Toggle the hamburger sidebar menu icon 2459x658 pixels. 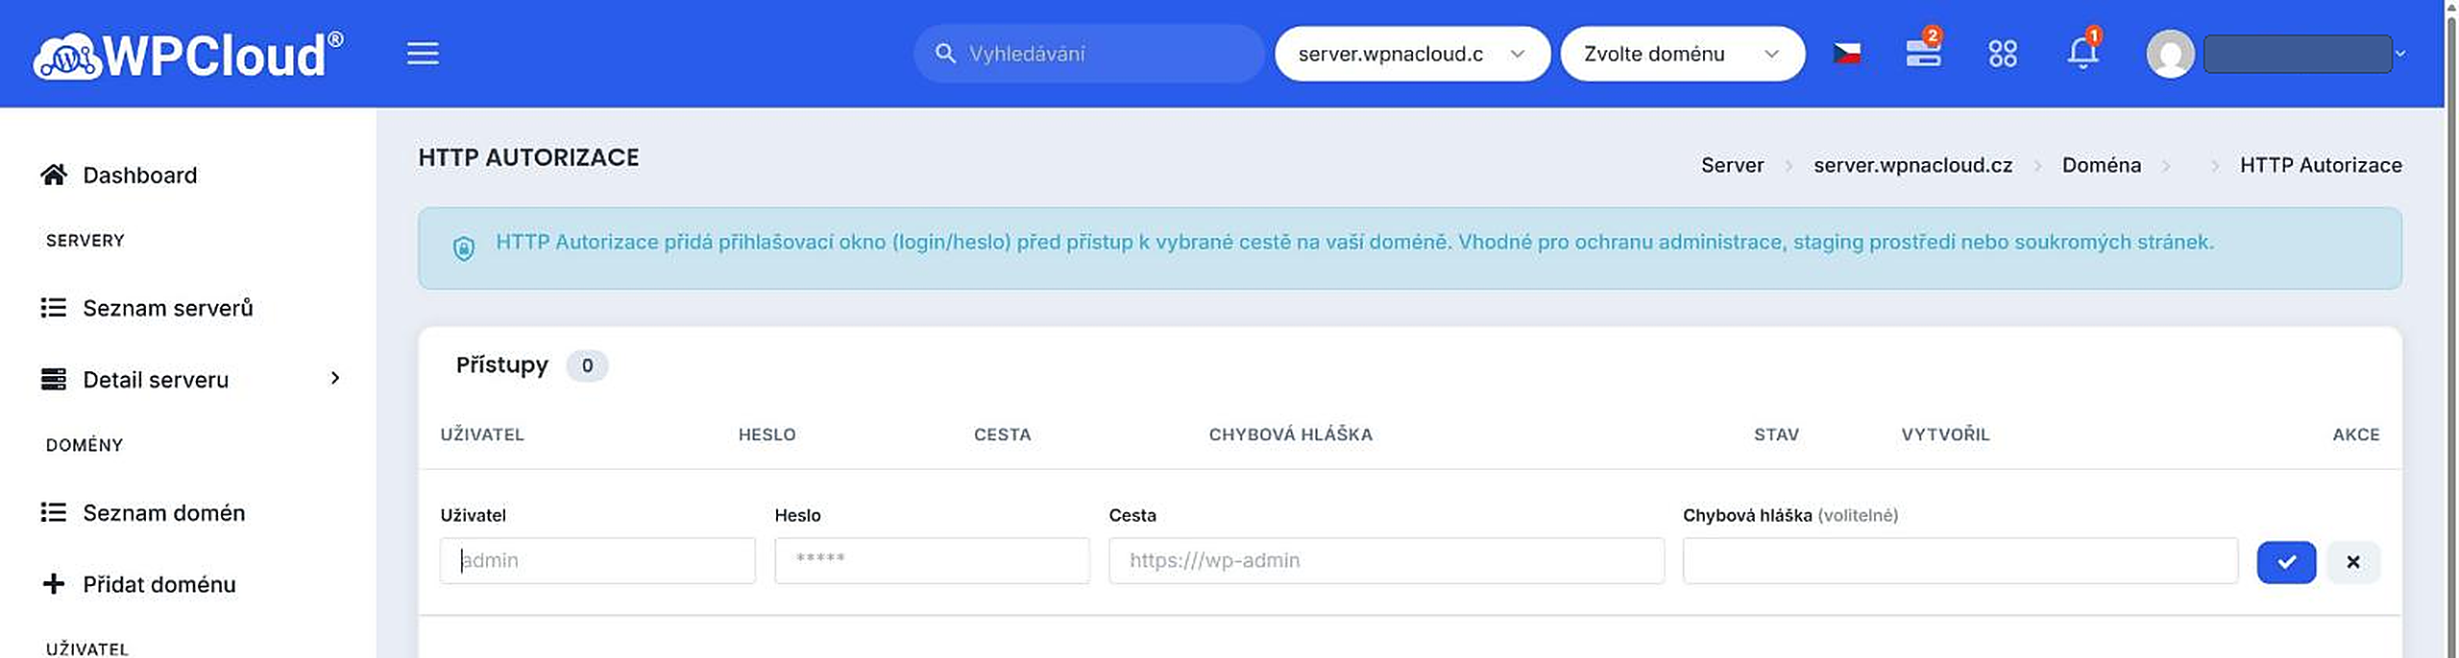tap(423, 54)
